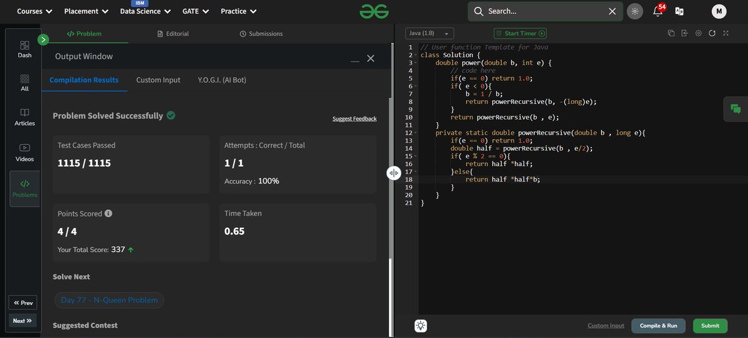Open the Java (1.8) language dropdown
This screenshot has height=338, width=748.
pyautogui.click(x=429, y=34)
